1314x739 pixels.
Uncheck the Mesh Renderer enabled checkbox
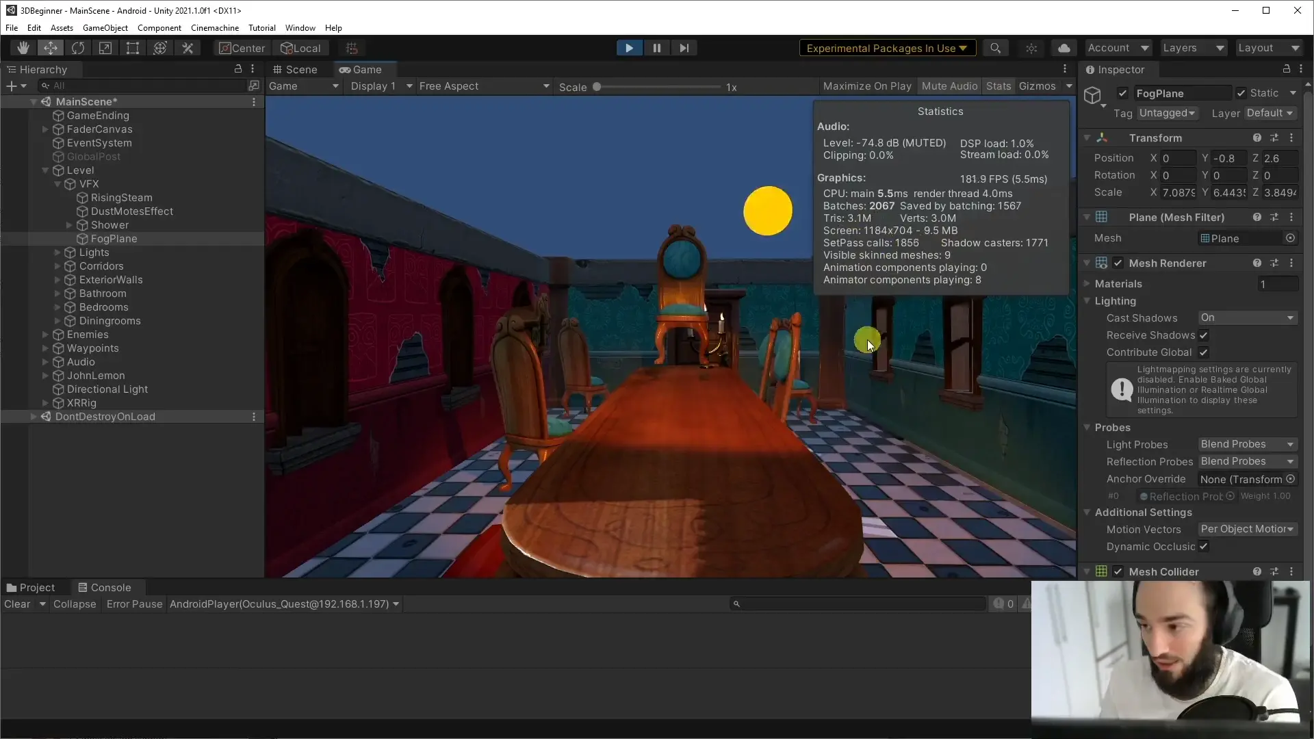pyautogui.click(x=1118, y=263)
